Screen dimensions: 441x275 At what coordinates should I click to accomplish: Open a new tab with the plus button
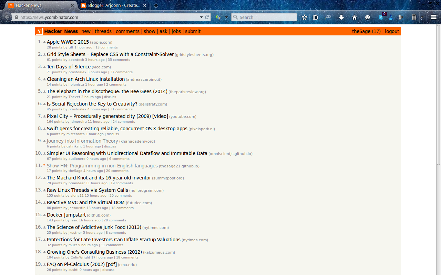156,5
